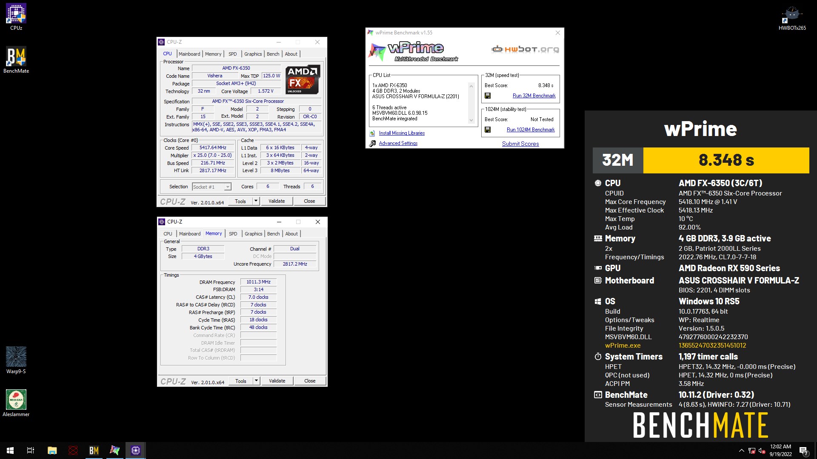Open the CPUz desktop shortcut

(x=16, y=17)
